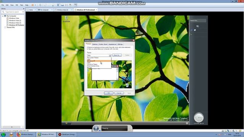Open the Screen Saver tab
This screenshot has height=137, width=244.
[x=103, y=44]
